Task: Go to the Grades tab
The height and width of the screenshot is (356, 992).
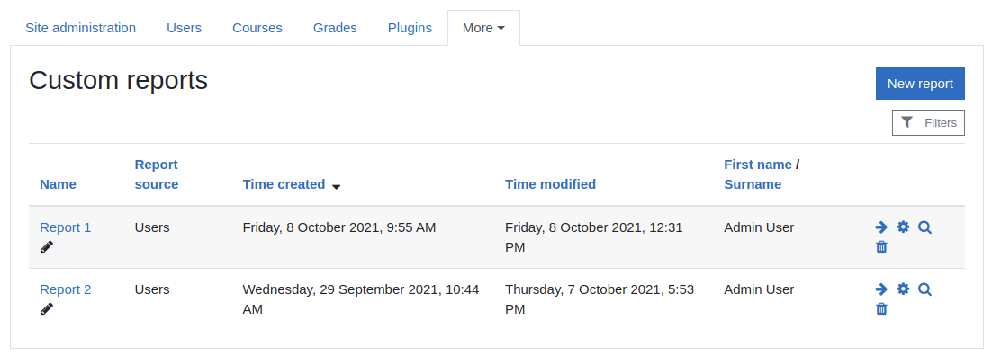Action: pos(335,28)
